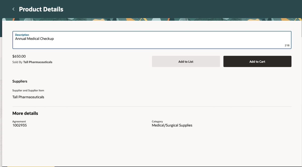The height and width of the screenshot is (167, 302).
Task: Click the Description text field
Action: point(152,40)
